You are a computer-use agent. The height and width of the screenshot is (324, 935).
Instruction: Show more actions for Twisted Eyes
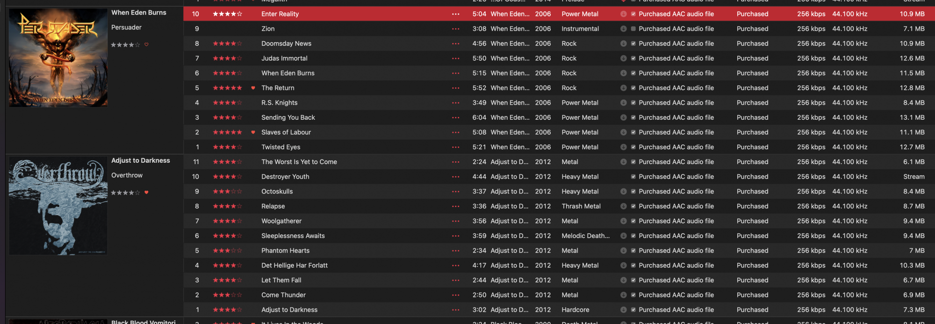pyautogui.click(x=455, y=147)
